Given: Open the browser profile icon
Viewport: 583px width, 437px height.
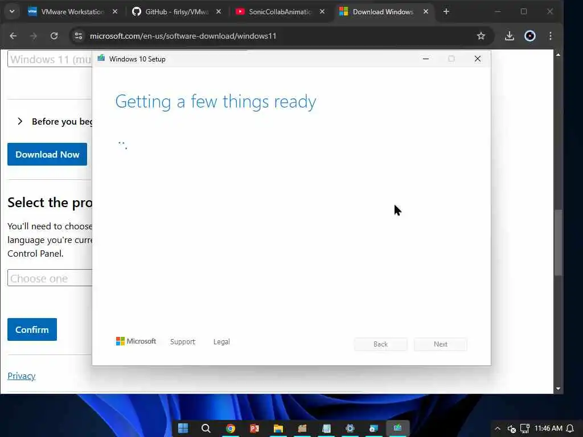Looking at the screenshot, I should click(530, 36).
